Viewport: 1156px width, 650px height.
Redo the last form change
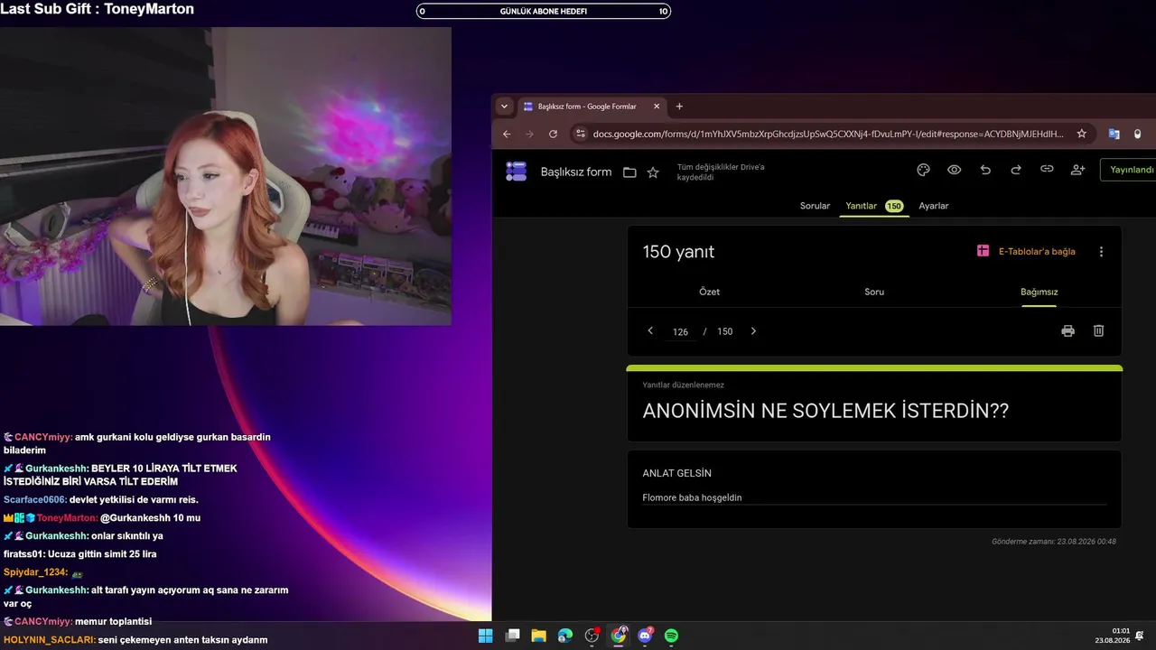pyautogui.click(x=1016, y=170)
